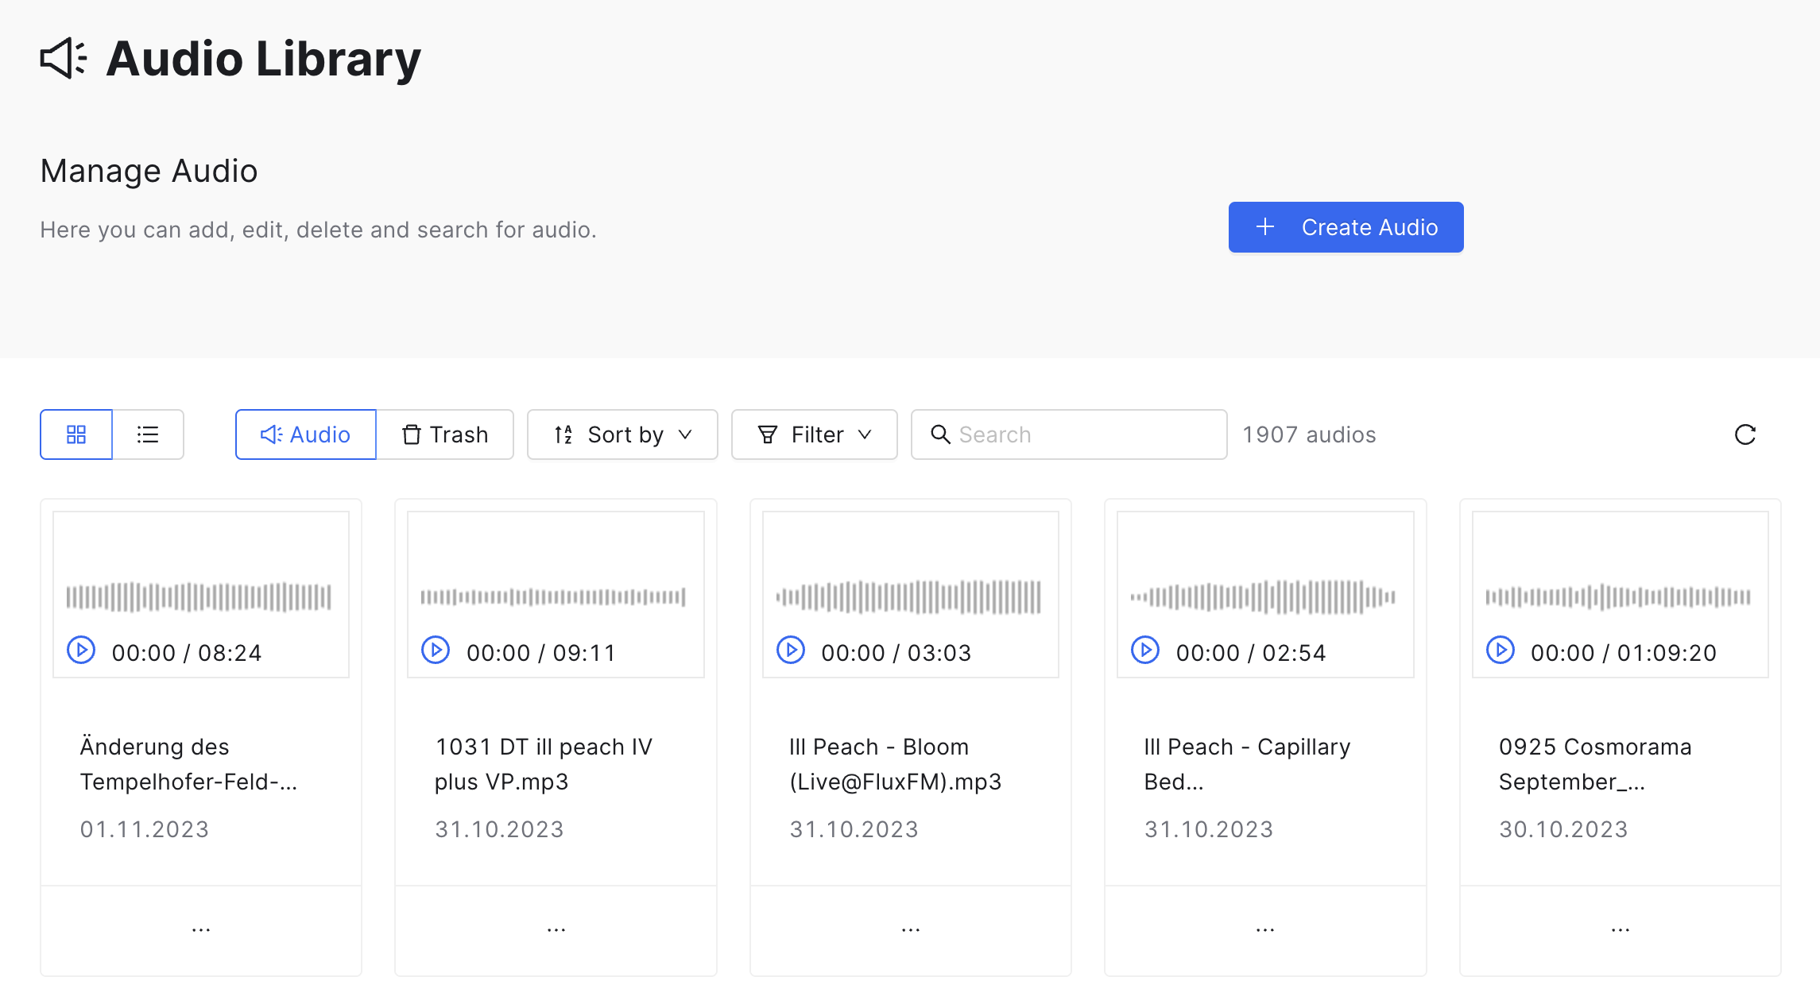The width and height of the screenshot is (1820, 1004).
Task: Play 0925 Cosmorama September audio
Action: (x=1501, y=650)
